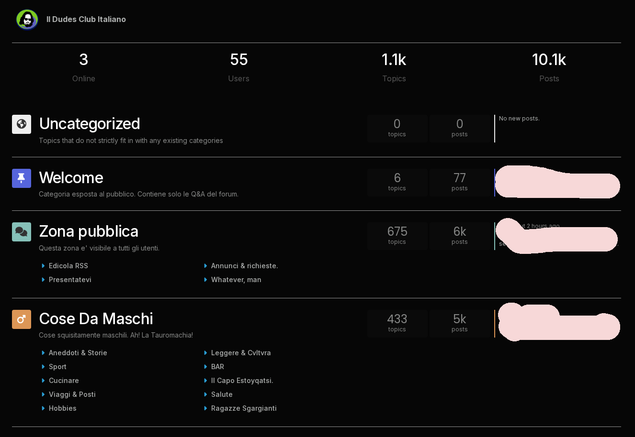This screenshot has width=635, height=437.
Task: Click the arrow beside Ragazze Sgargianti
Action: [x=205, y=408]
